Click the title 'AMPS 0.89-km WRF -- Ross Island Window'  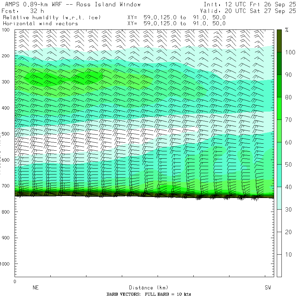pyautogui.click(x=73, y=4)
